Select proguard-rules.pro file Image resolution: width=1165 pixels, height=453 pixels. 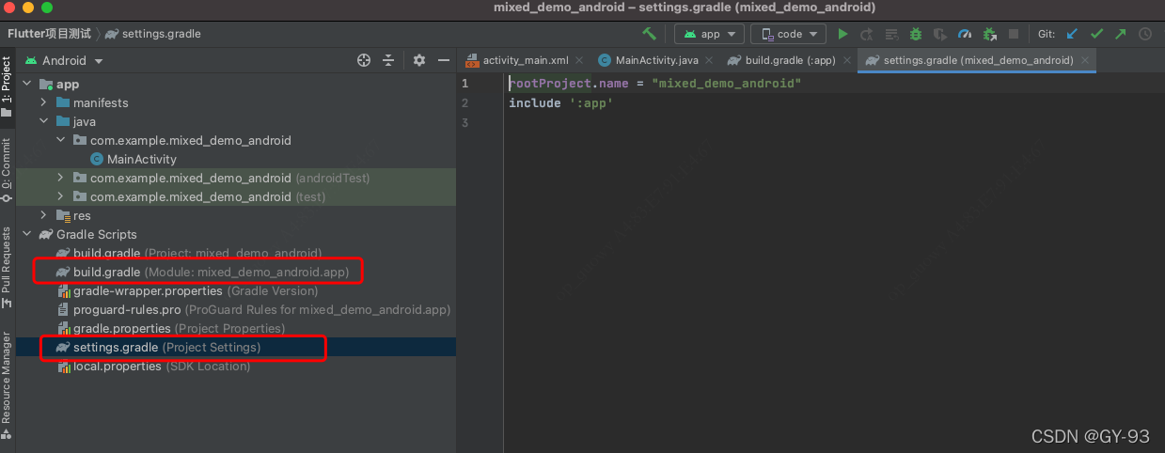coord(254,309)
